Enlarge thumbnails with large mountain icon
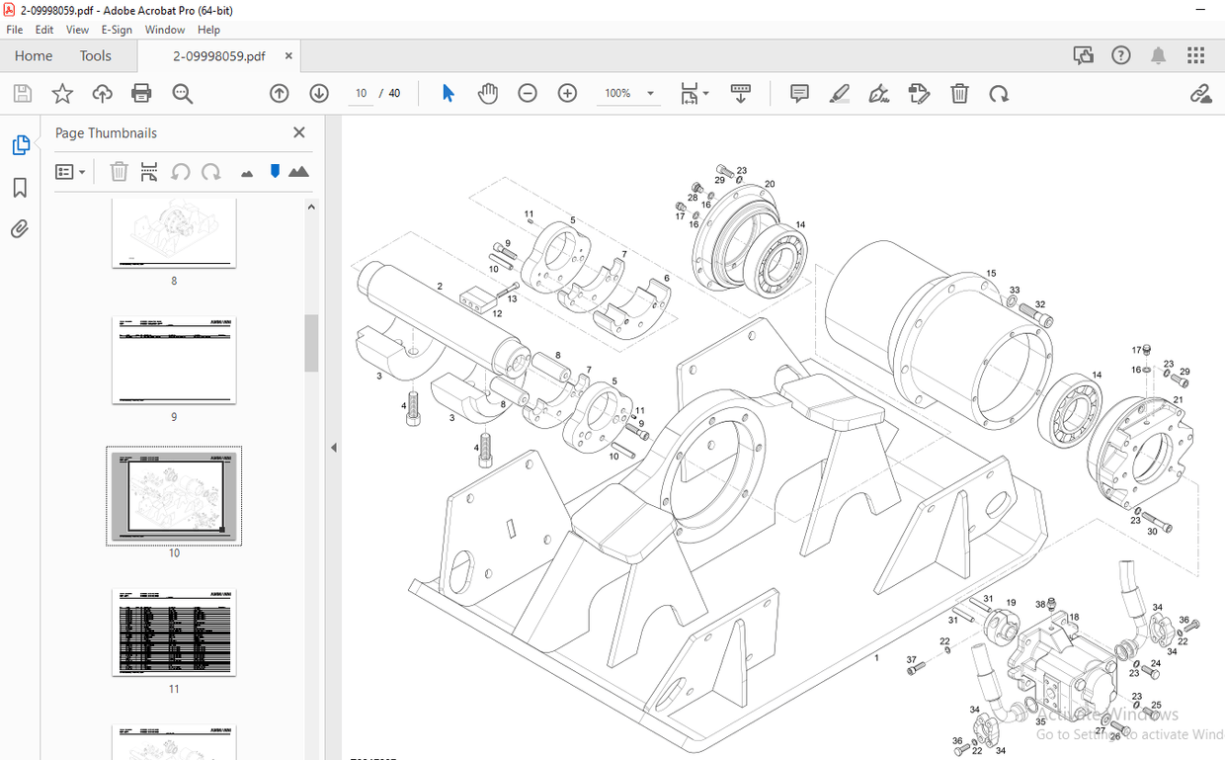Viewport: 1225px width, 760px height. [x=298, y=172]
